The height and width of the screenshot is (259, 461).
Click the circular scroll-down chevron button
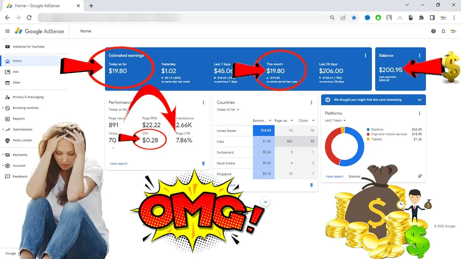click(265, 202)
